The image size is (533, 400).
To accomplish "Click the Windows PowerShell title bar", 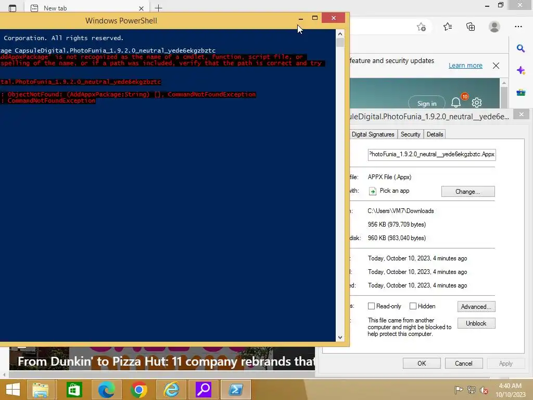I will (121, 21).
